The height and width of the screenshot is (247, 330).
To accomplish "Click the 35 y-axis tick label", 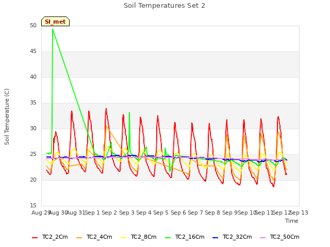I will click(x=33, y=103).
